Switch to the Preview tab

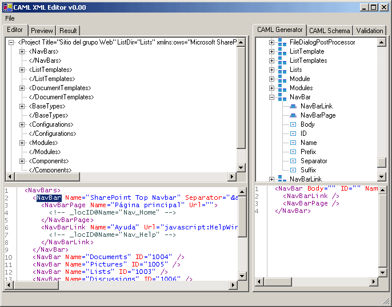pos(42,31)
